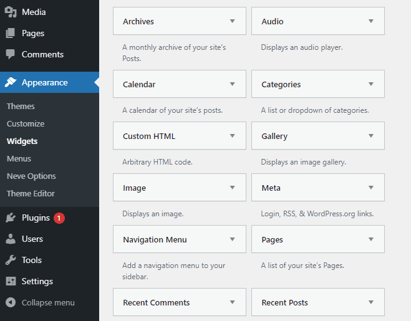Open the Comments menu item
The height and width of the screenshot is (321, 411).
[x=49, y=54]
